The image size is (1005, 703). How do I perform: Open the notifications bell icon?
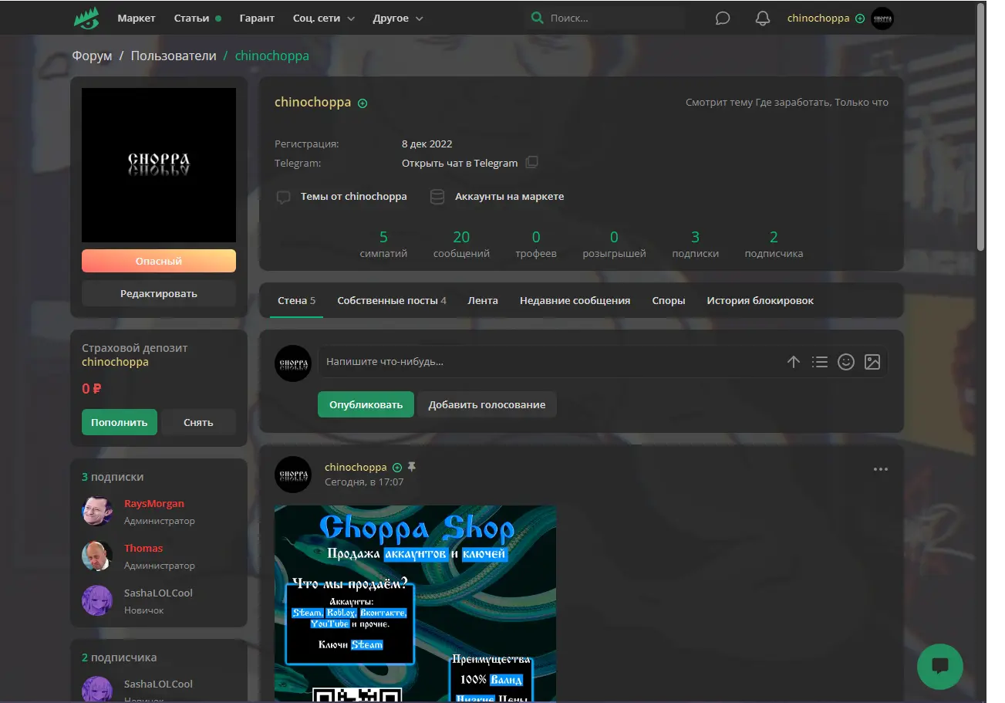763,18
